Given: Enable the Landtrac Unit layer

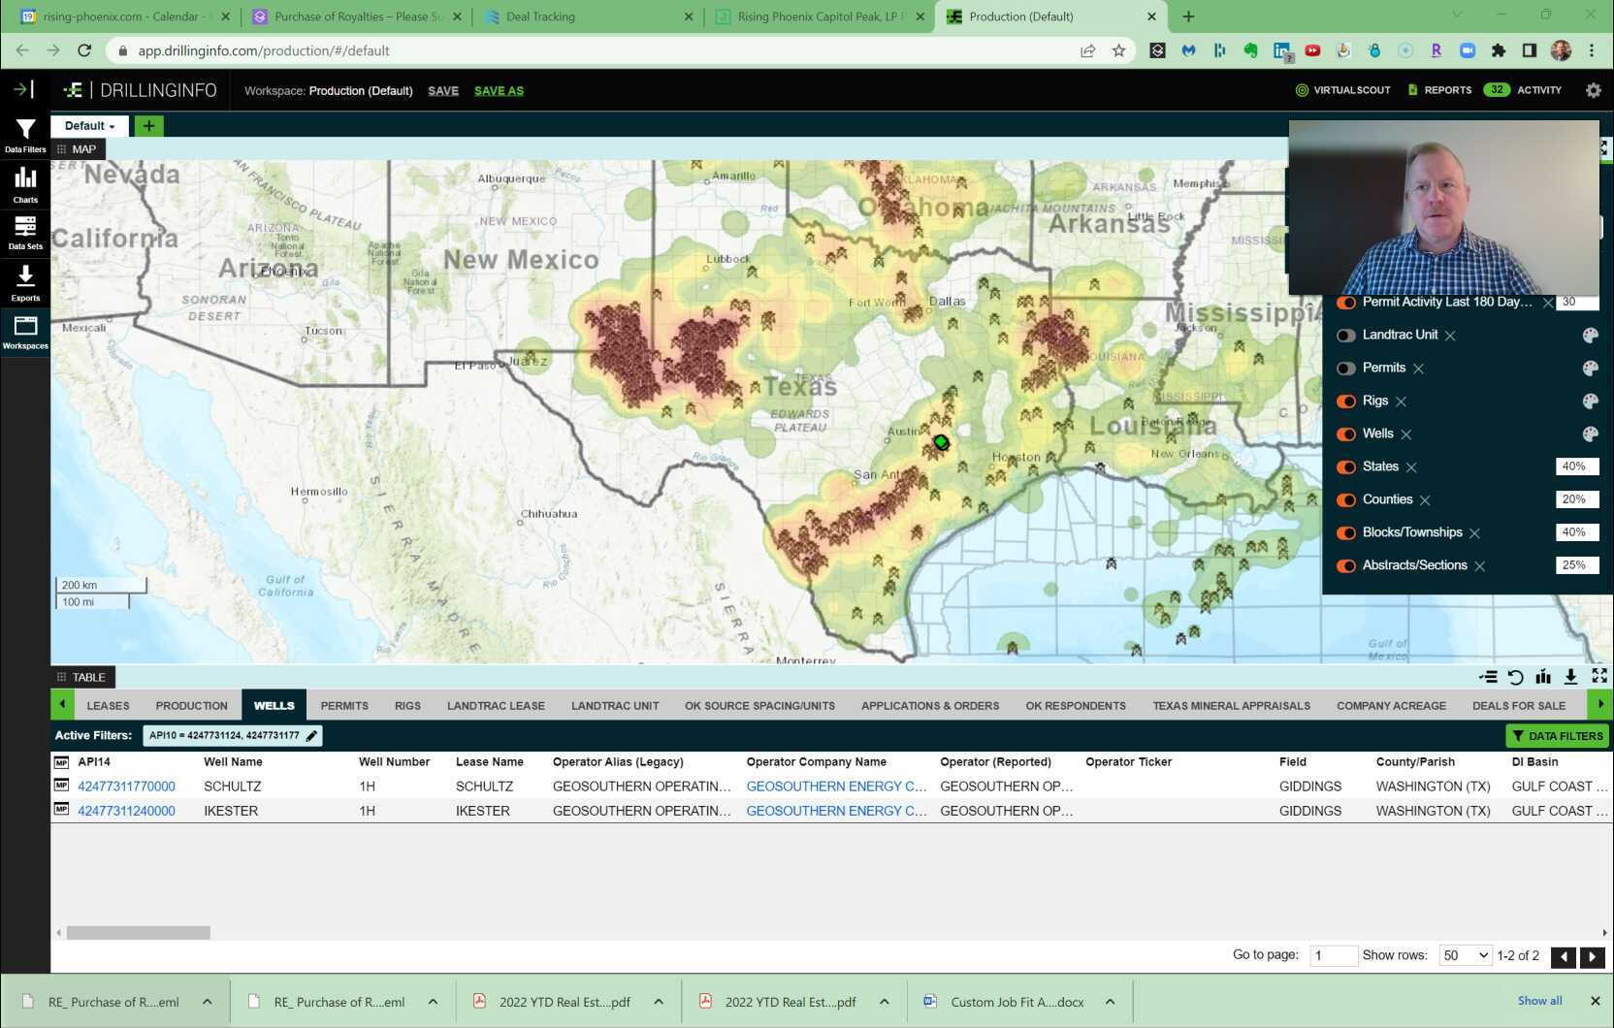Looking at the screenshot, I should tap(1346, 336).
